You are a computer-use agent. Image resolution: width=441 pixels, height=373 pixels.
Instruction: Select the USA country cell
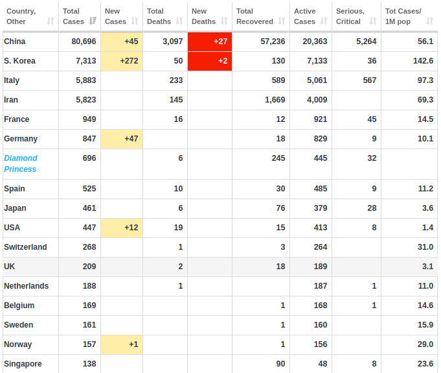[30, 228]
